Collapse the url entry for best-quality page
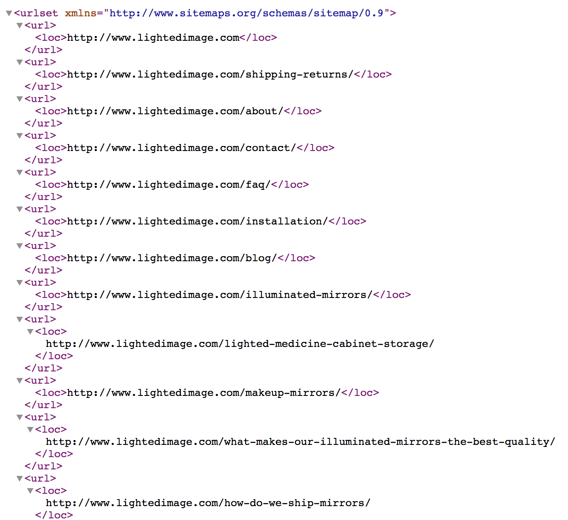The width and height of the screenshot is (568, 520). coord(19,417)
